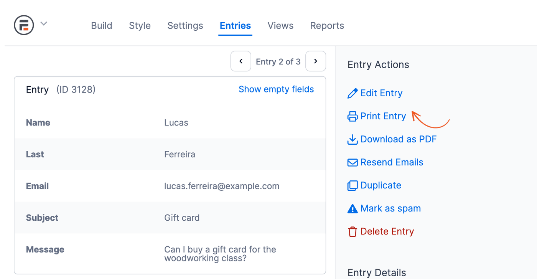The width and height of the screenshot is (537, 279).
Task: Click the warning triangle icon for spam
Action: click(352, 208)
